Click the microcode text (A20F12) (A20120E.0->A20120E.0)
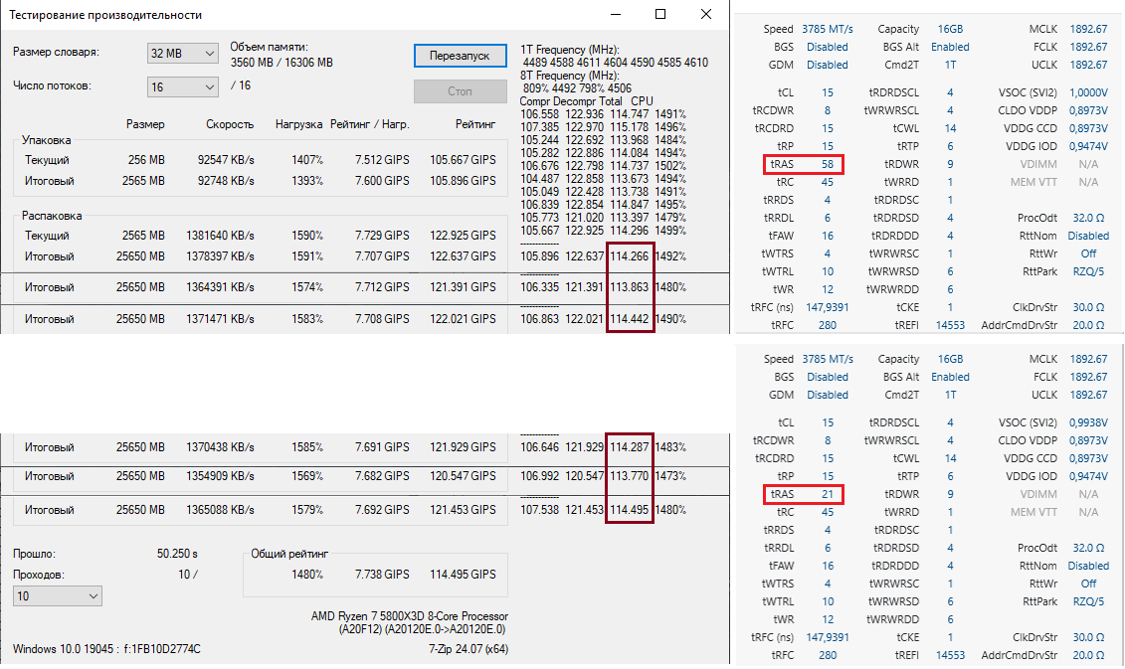This screenshot has height=669, width=1125. point(423,629)
